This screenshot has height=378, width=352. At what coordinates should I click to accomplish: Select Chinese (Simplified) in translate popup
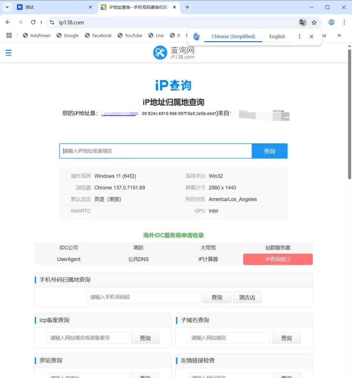233,36
